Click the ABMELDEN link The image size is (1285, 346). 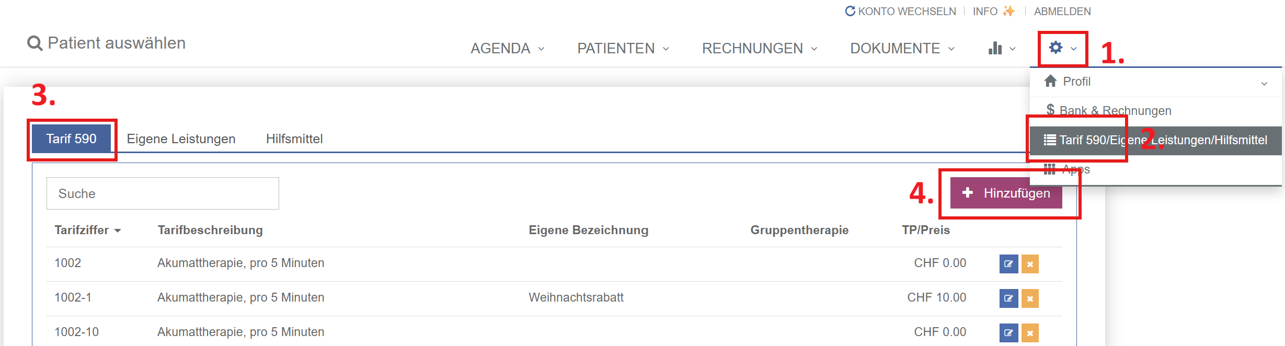(x=1062, y=11)
